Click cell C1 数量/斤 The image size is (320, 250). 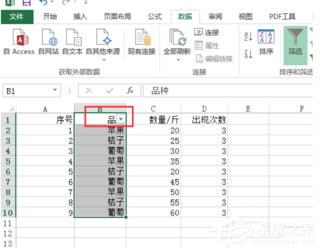pyautogui.click(x=153, y=120)
